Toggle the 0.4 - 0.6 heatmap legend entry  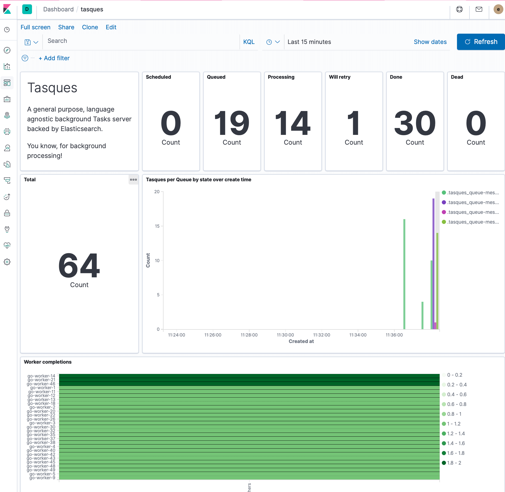[454, 395]
